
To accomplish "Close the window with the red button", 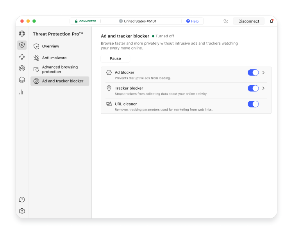I will pos(22,21).
